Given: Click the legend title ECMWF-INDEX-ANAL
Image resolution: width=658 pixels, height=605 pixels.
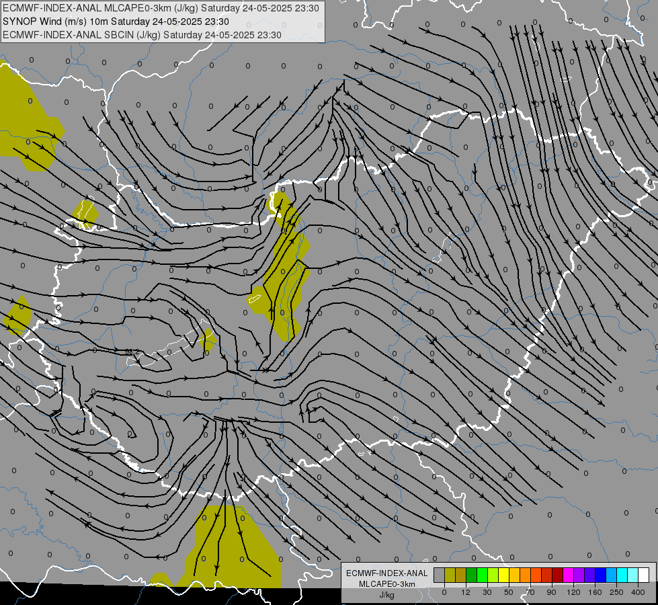Looking at the screenshot, I should pyautogui.click(x=387, y=573).
